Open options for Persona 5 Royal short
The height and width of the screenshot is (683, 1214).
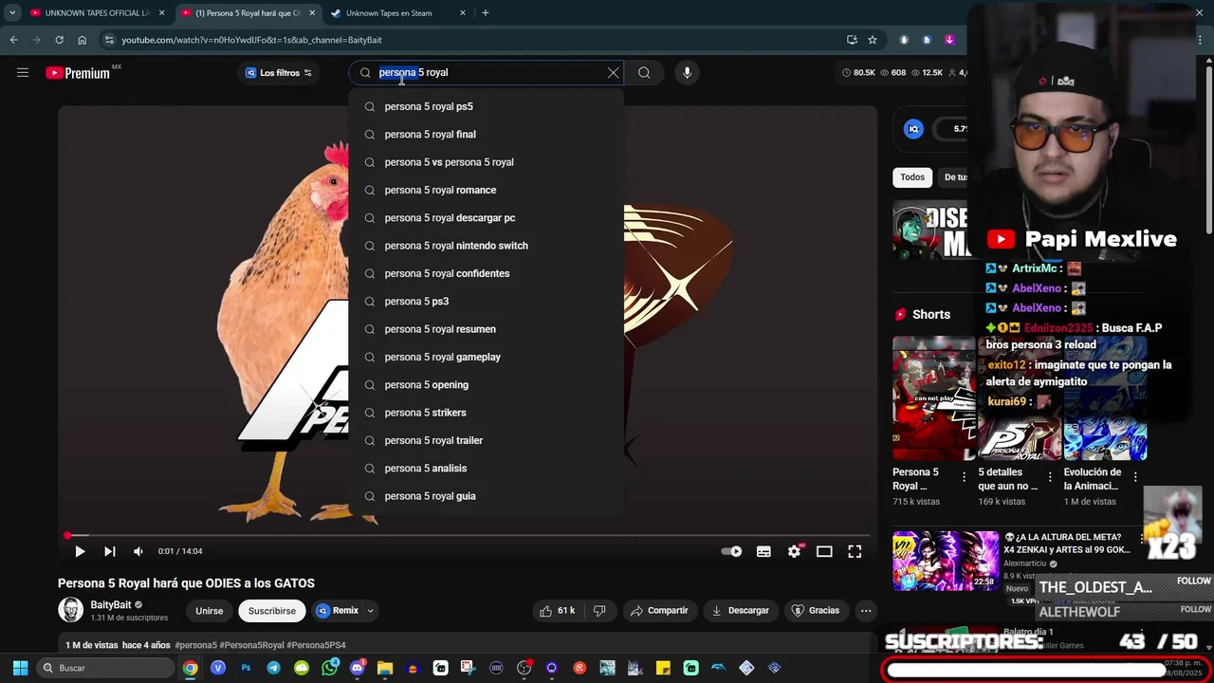coord(965,477)
